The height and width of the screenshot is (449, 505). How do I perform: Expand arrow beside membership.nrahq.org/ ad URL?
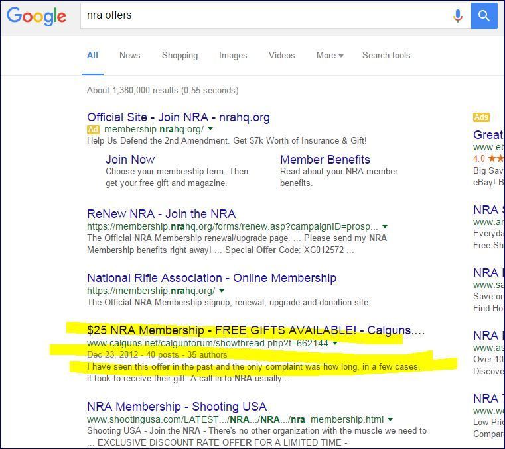(210, 129)
